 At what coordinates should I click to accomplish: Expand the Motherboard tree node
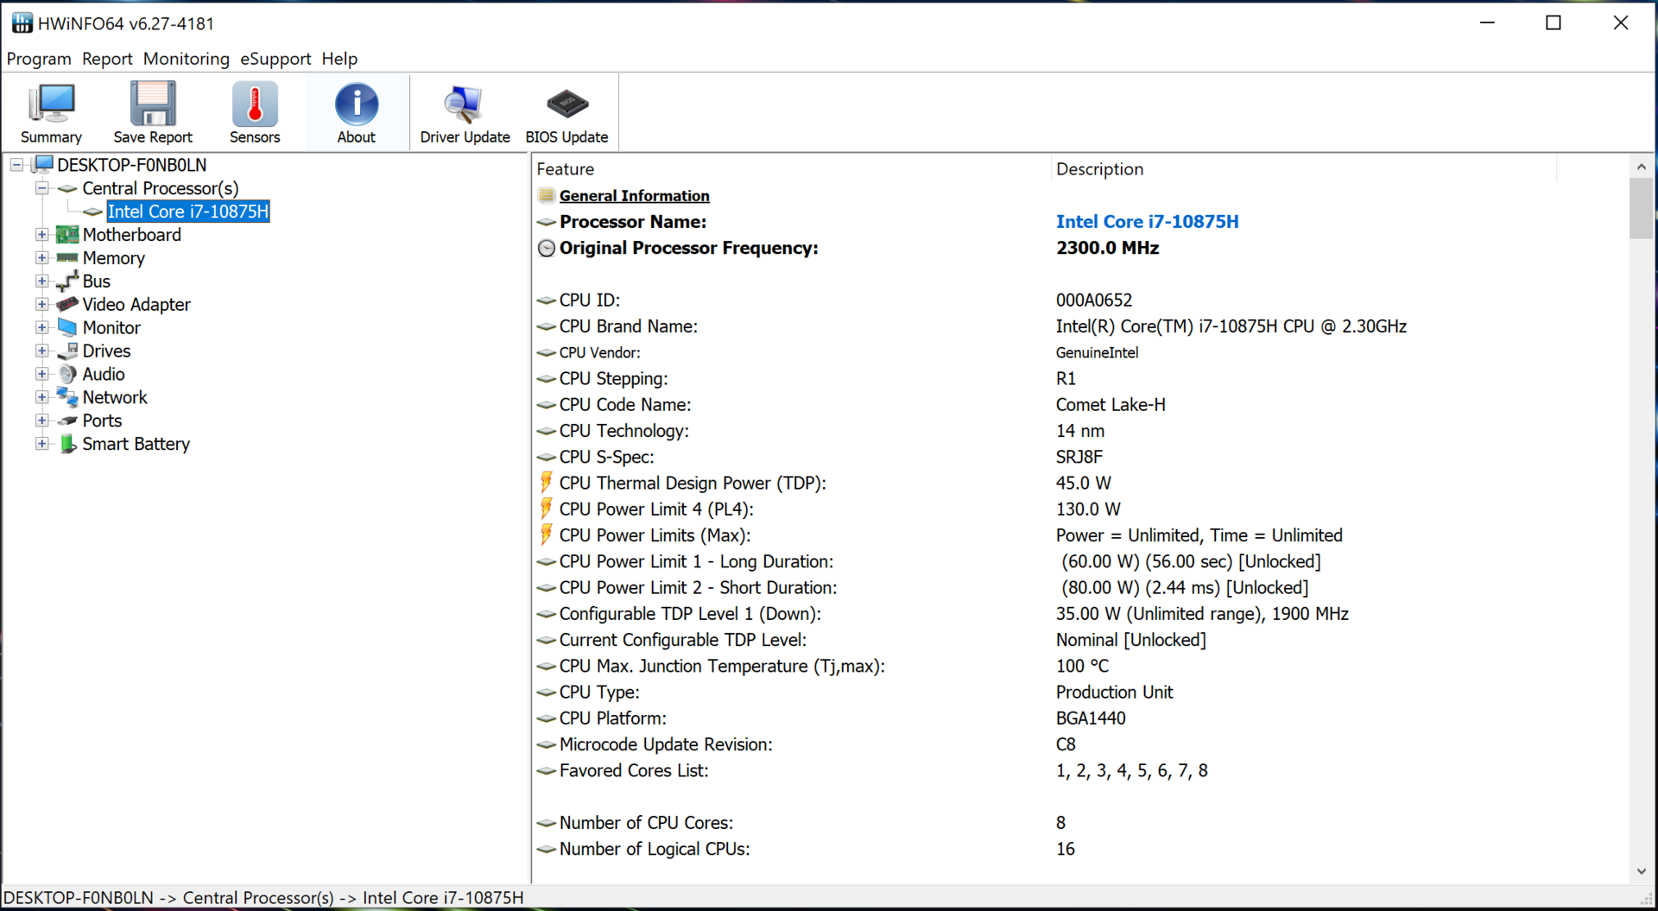click(x=41, y=235)
